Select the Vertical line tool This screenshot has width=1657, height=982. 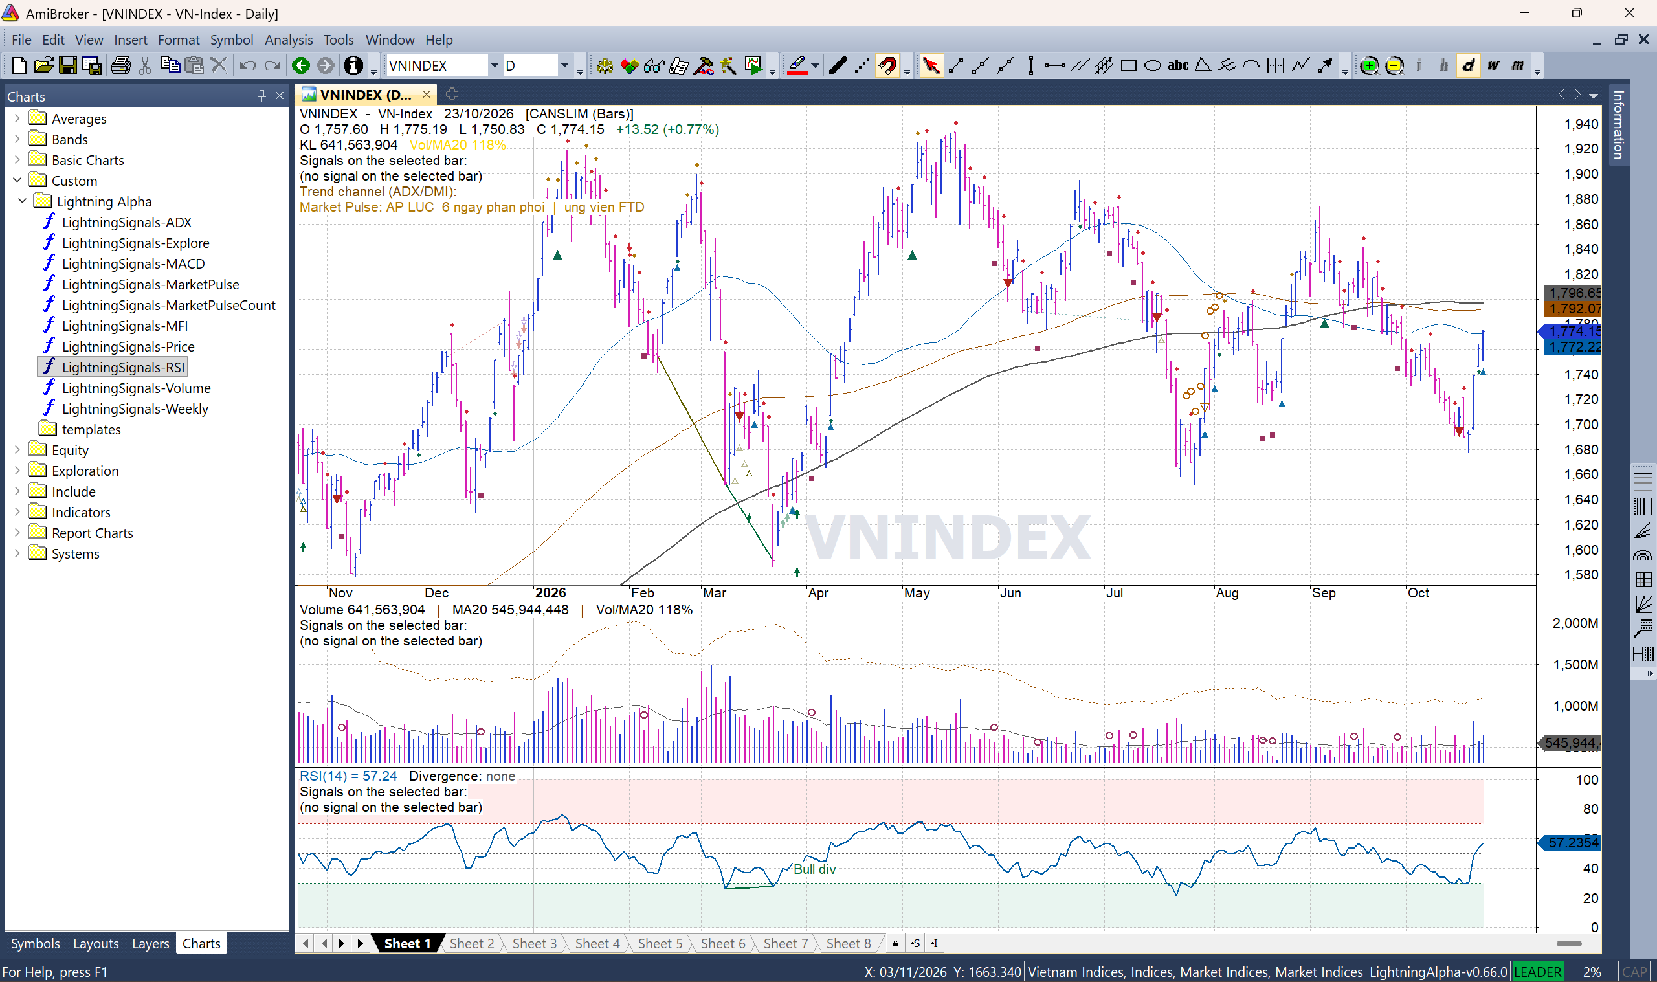[1030, 65]
